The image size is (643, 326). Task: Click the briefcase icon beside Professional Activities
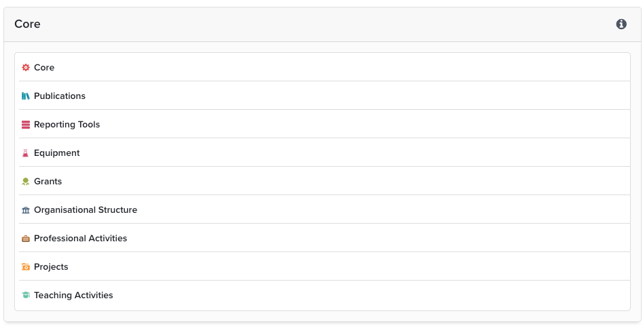point(26,239)
